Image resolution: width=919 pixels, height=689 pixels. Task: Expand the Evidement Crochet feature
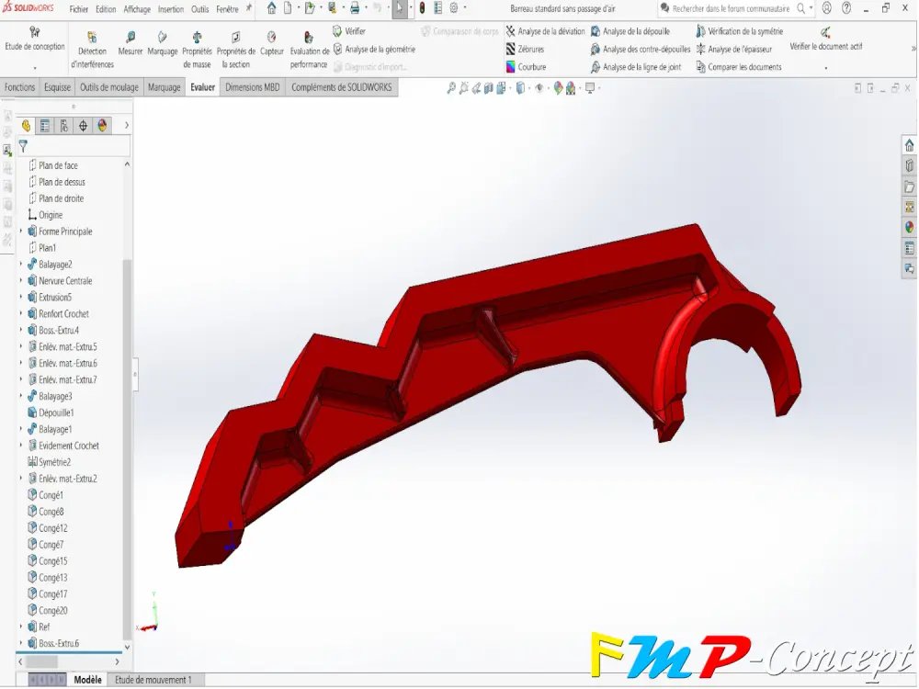[21, 446]
